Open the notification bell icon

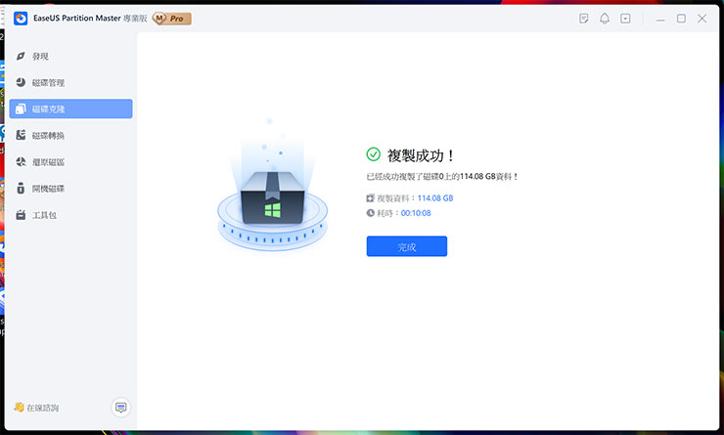pos(605,19)
